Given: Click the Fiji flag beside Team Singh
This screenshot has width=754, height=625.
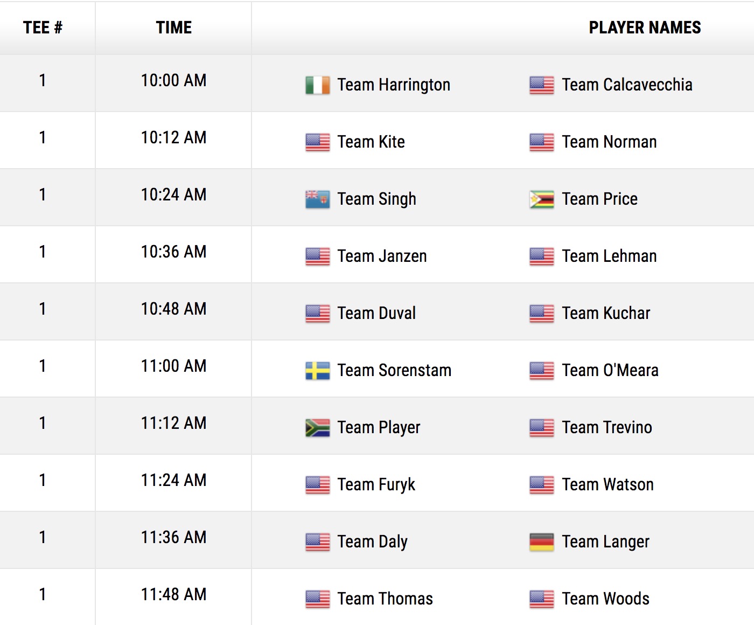Looking at the screenshot, I should click(x=317, y=199).
